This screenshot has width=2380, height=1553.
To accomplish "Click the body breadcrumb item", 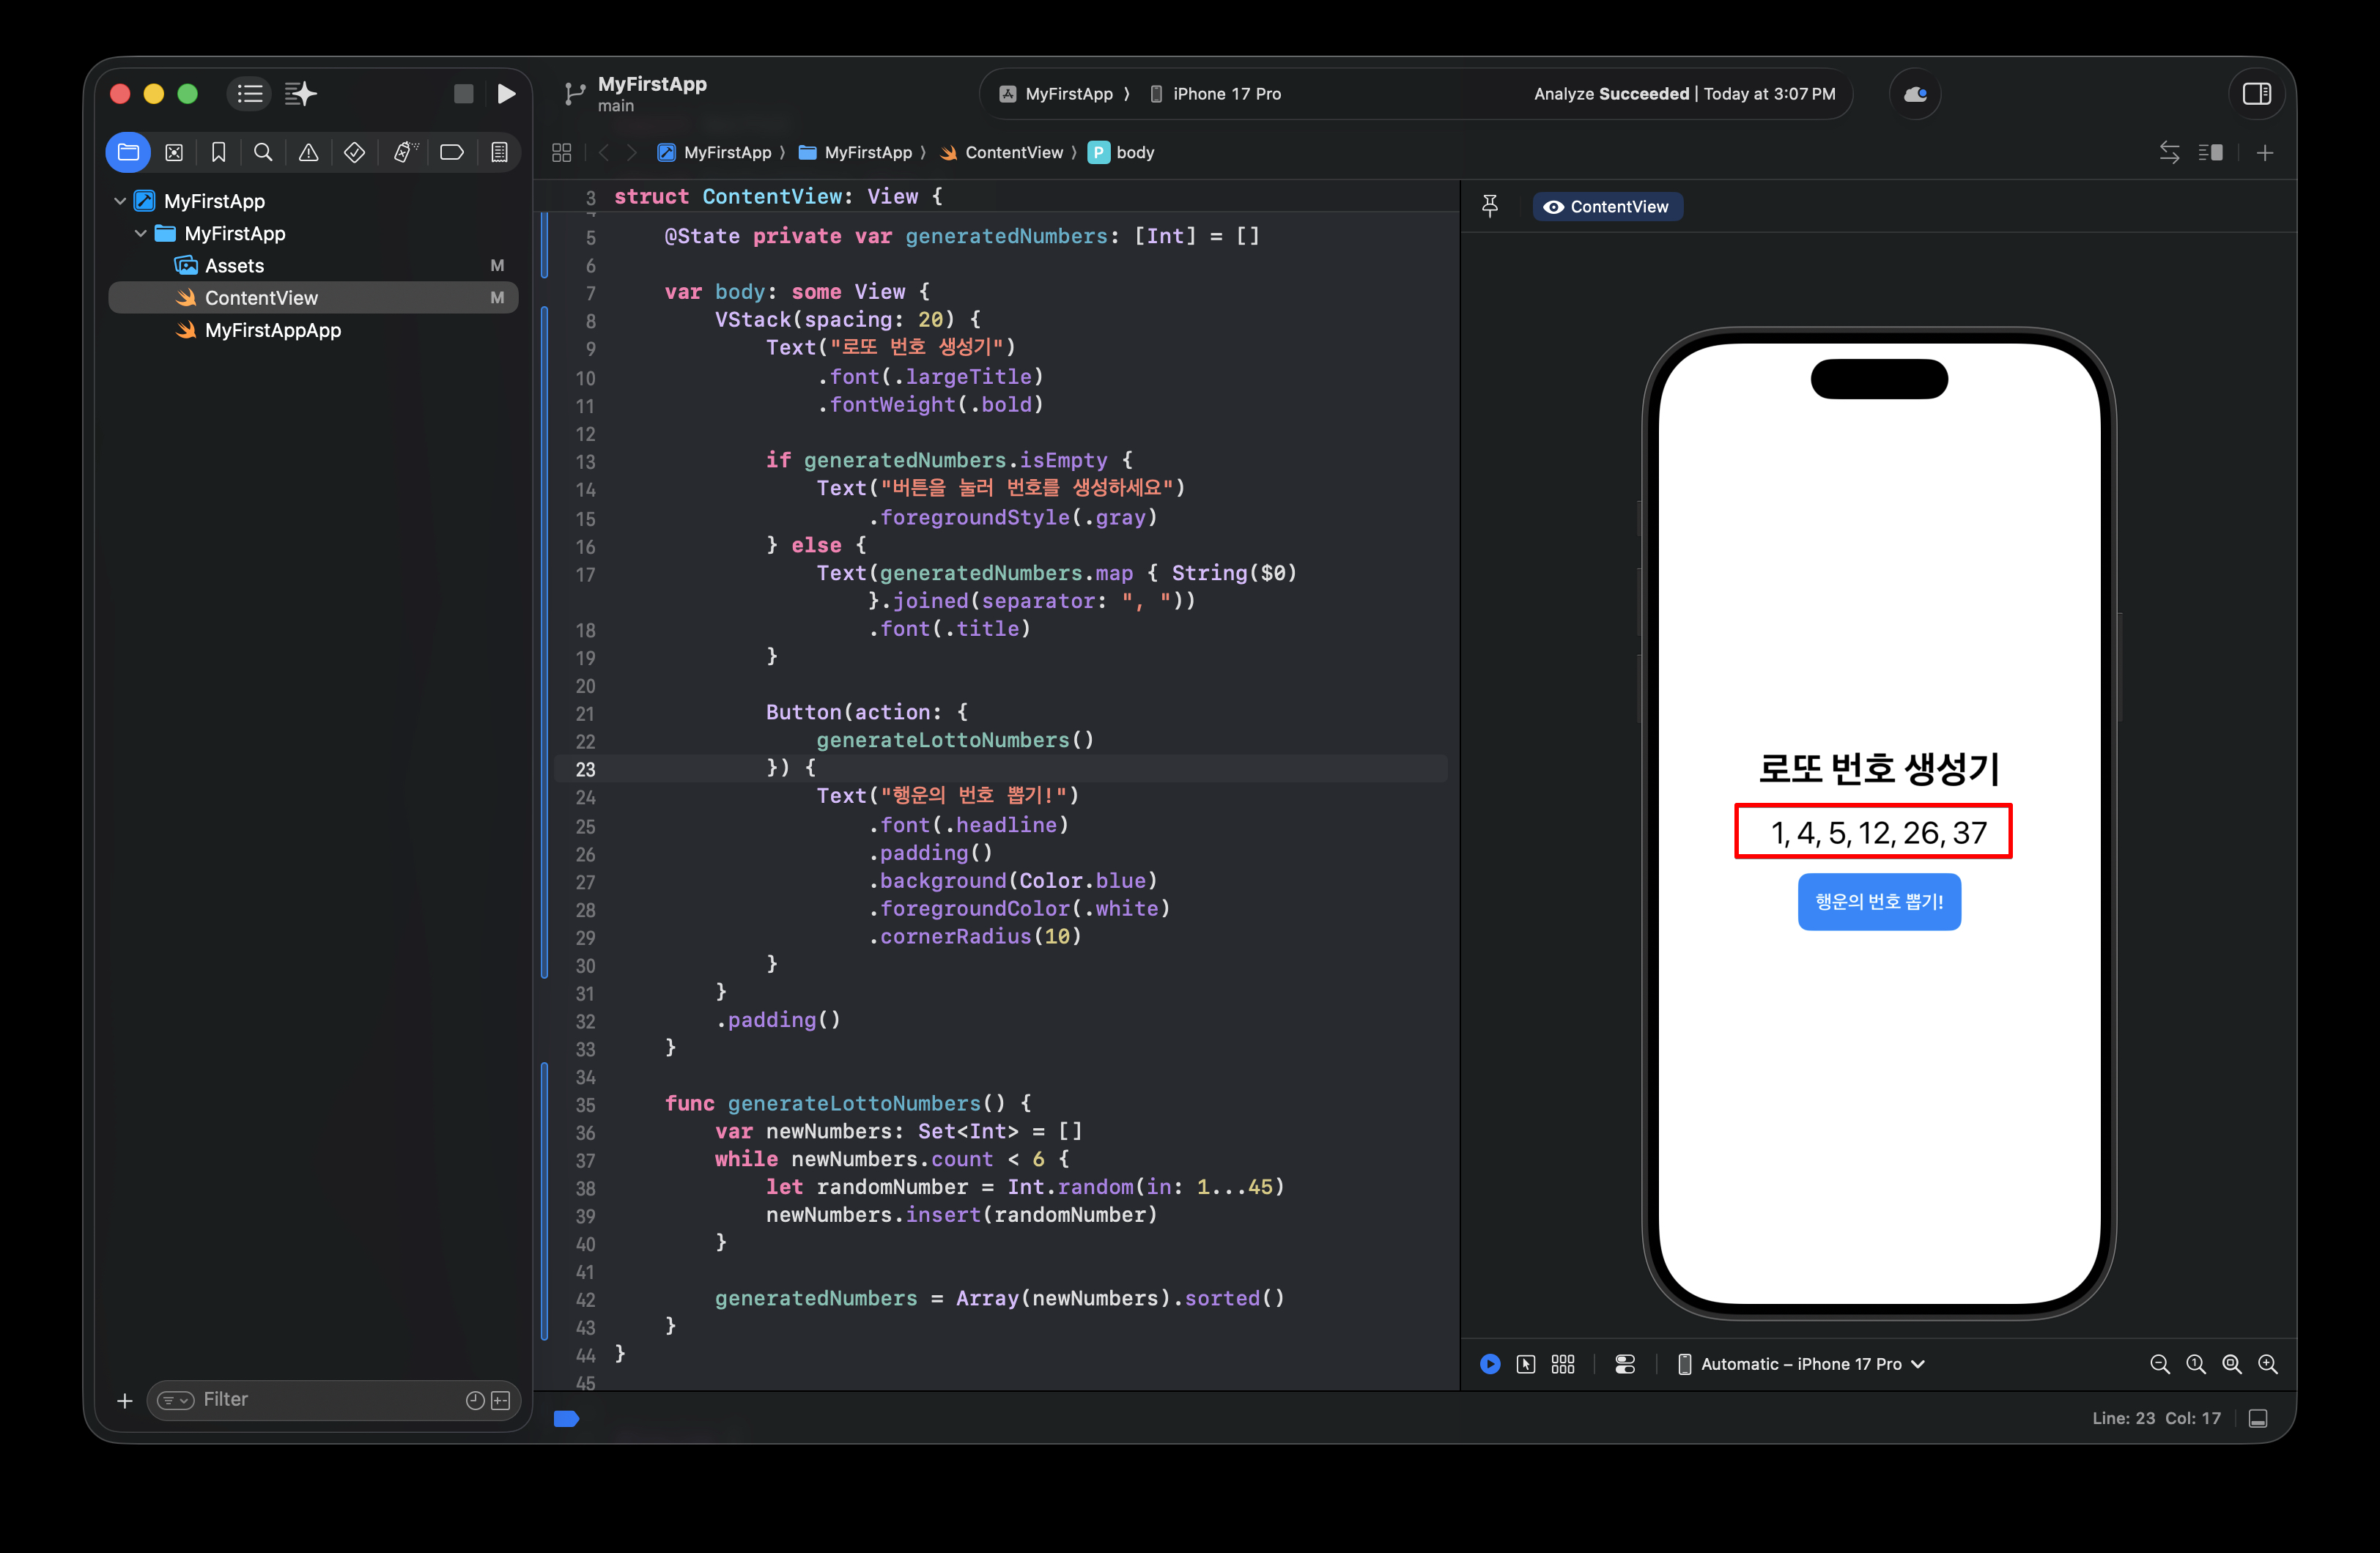I will pos(1134,152).
